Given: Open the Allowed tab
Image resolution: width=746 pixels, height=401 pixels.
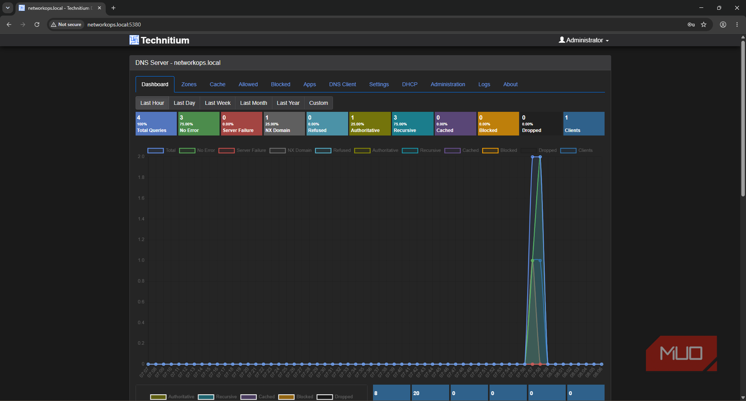Looking at the screenshot, I should [x=248, y=84].
